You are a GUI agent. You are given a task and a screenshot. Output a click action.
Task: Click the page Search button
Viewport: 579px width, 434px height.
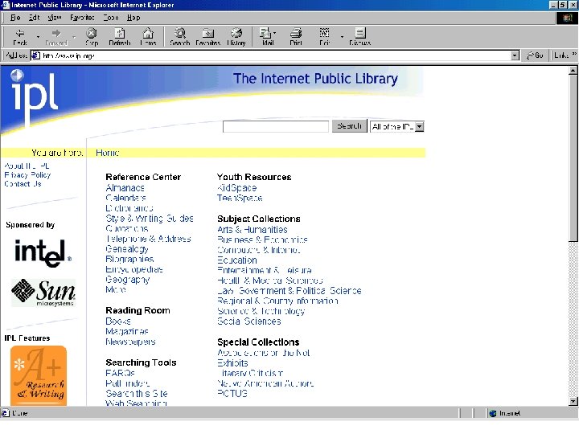click(x=349, y=126)
